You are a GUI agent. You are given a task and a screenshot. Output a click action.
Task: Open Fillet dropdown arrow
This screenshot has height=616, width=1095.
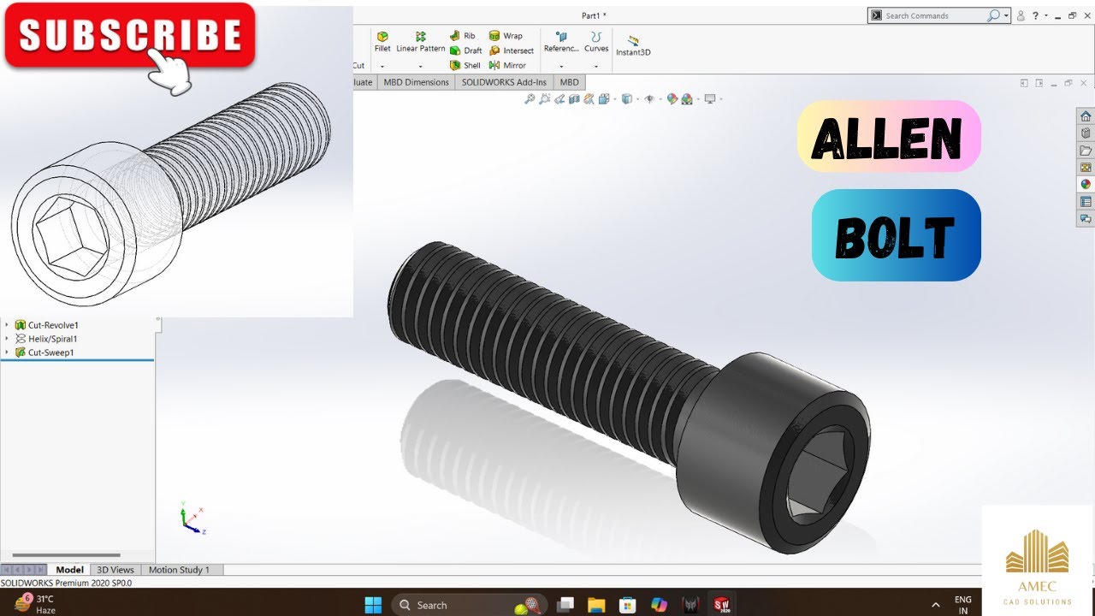pyautogui.click(x=382, y=66)
